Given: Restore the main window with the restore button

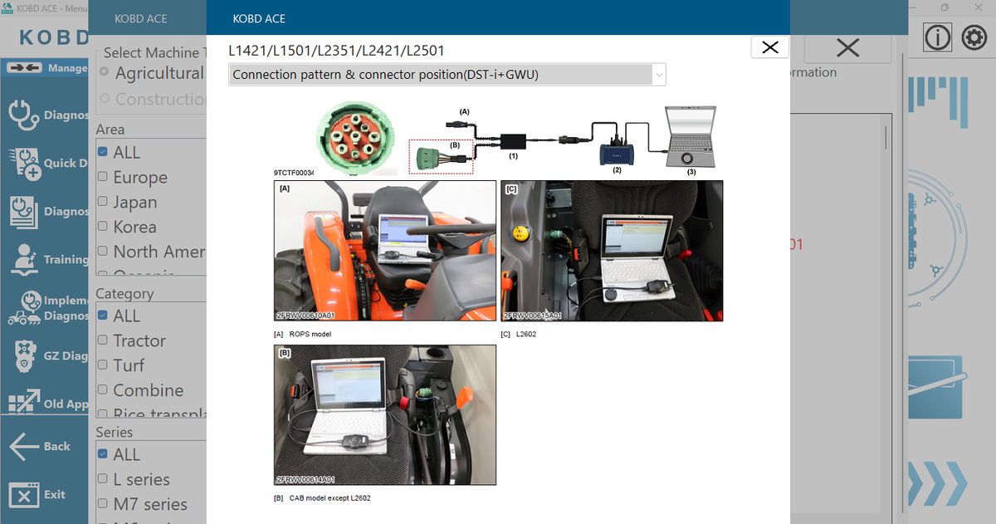Looking at the screenshot, I should coord(945,7).
